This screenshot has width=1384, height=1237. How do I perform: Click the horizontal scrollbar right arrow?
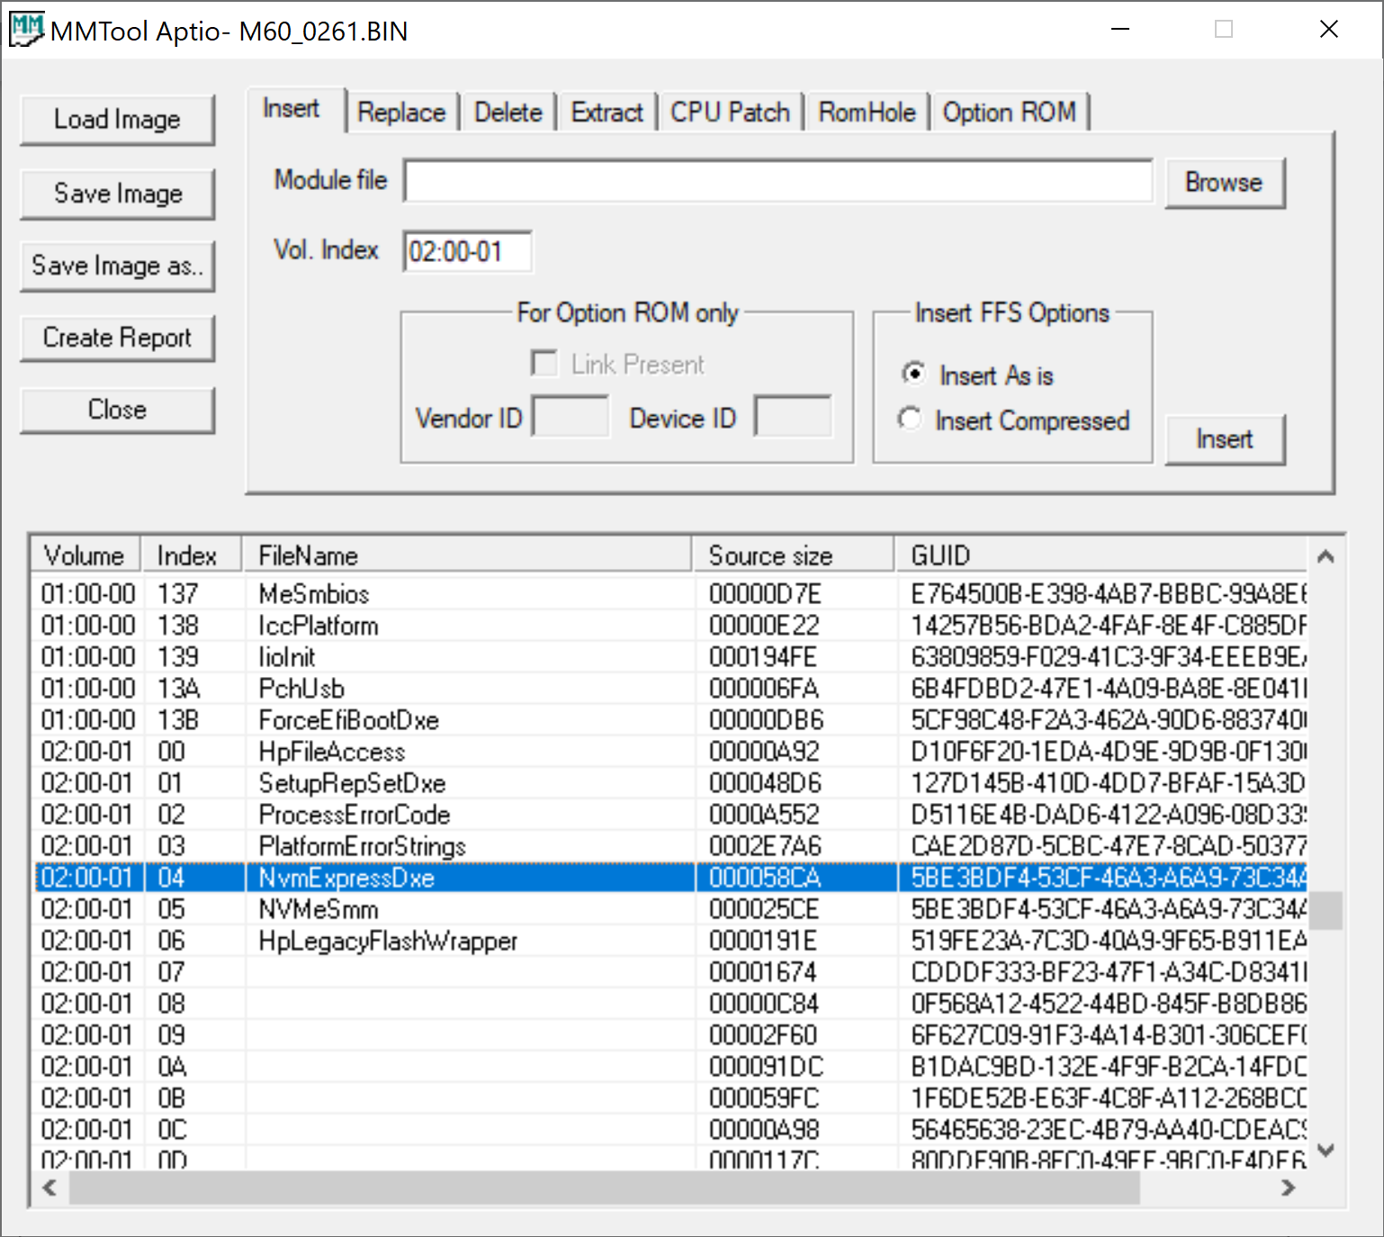[1289, 1187]
